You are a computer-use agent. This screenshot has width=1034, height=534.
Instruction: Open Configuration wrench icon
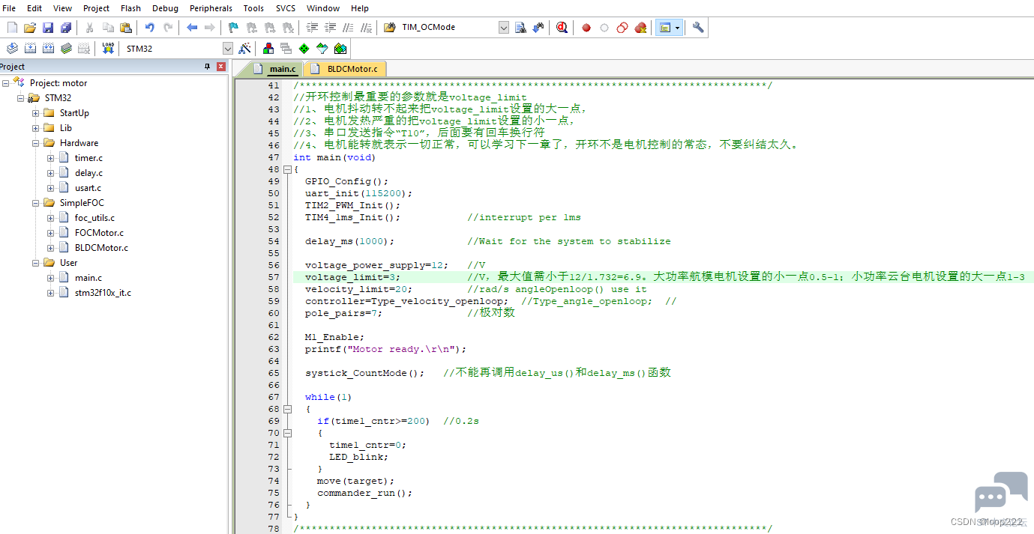point(698,28)
